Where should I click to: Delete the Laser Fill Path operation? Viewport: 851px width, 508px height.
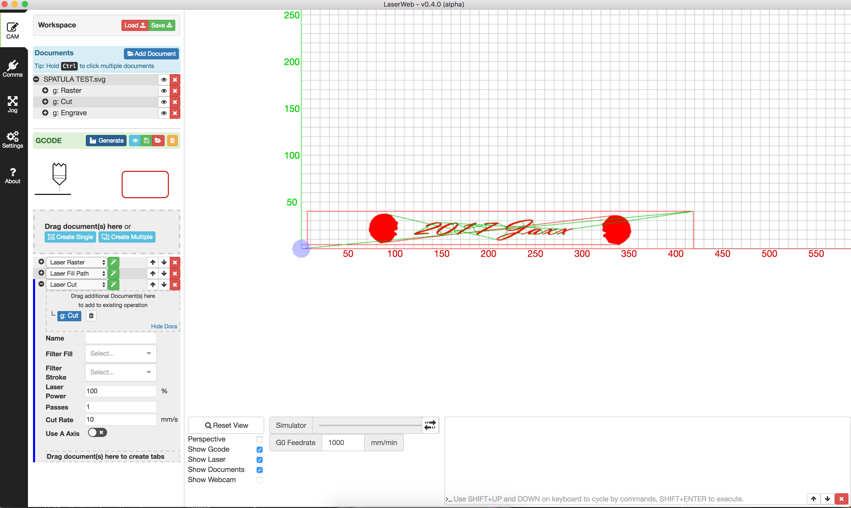coord(175,274)
